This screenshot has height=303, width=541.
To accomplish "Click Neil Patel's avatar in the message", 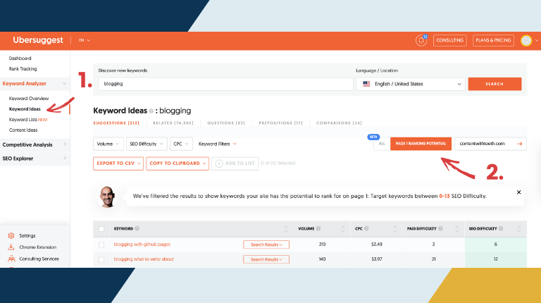I will [x=107, y=197].
